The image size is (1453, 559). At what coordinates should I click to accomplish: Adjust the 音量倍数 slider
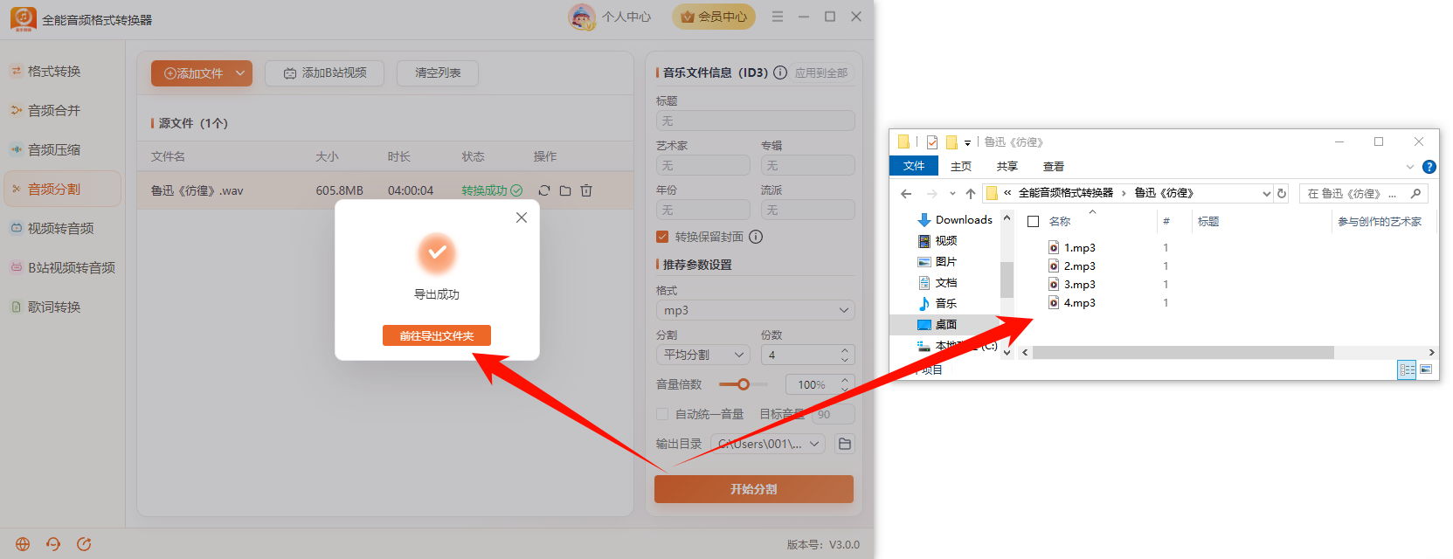tap(744, 384)
